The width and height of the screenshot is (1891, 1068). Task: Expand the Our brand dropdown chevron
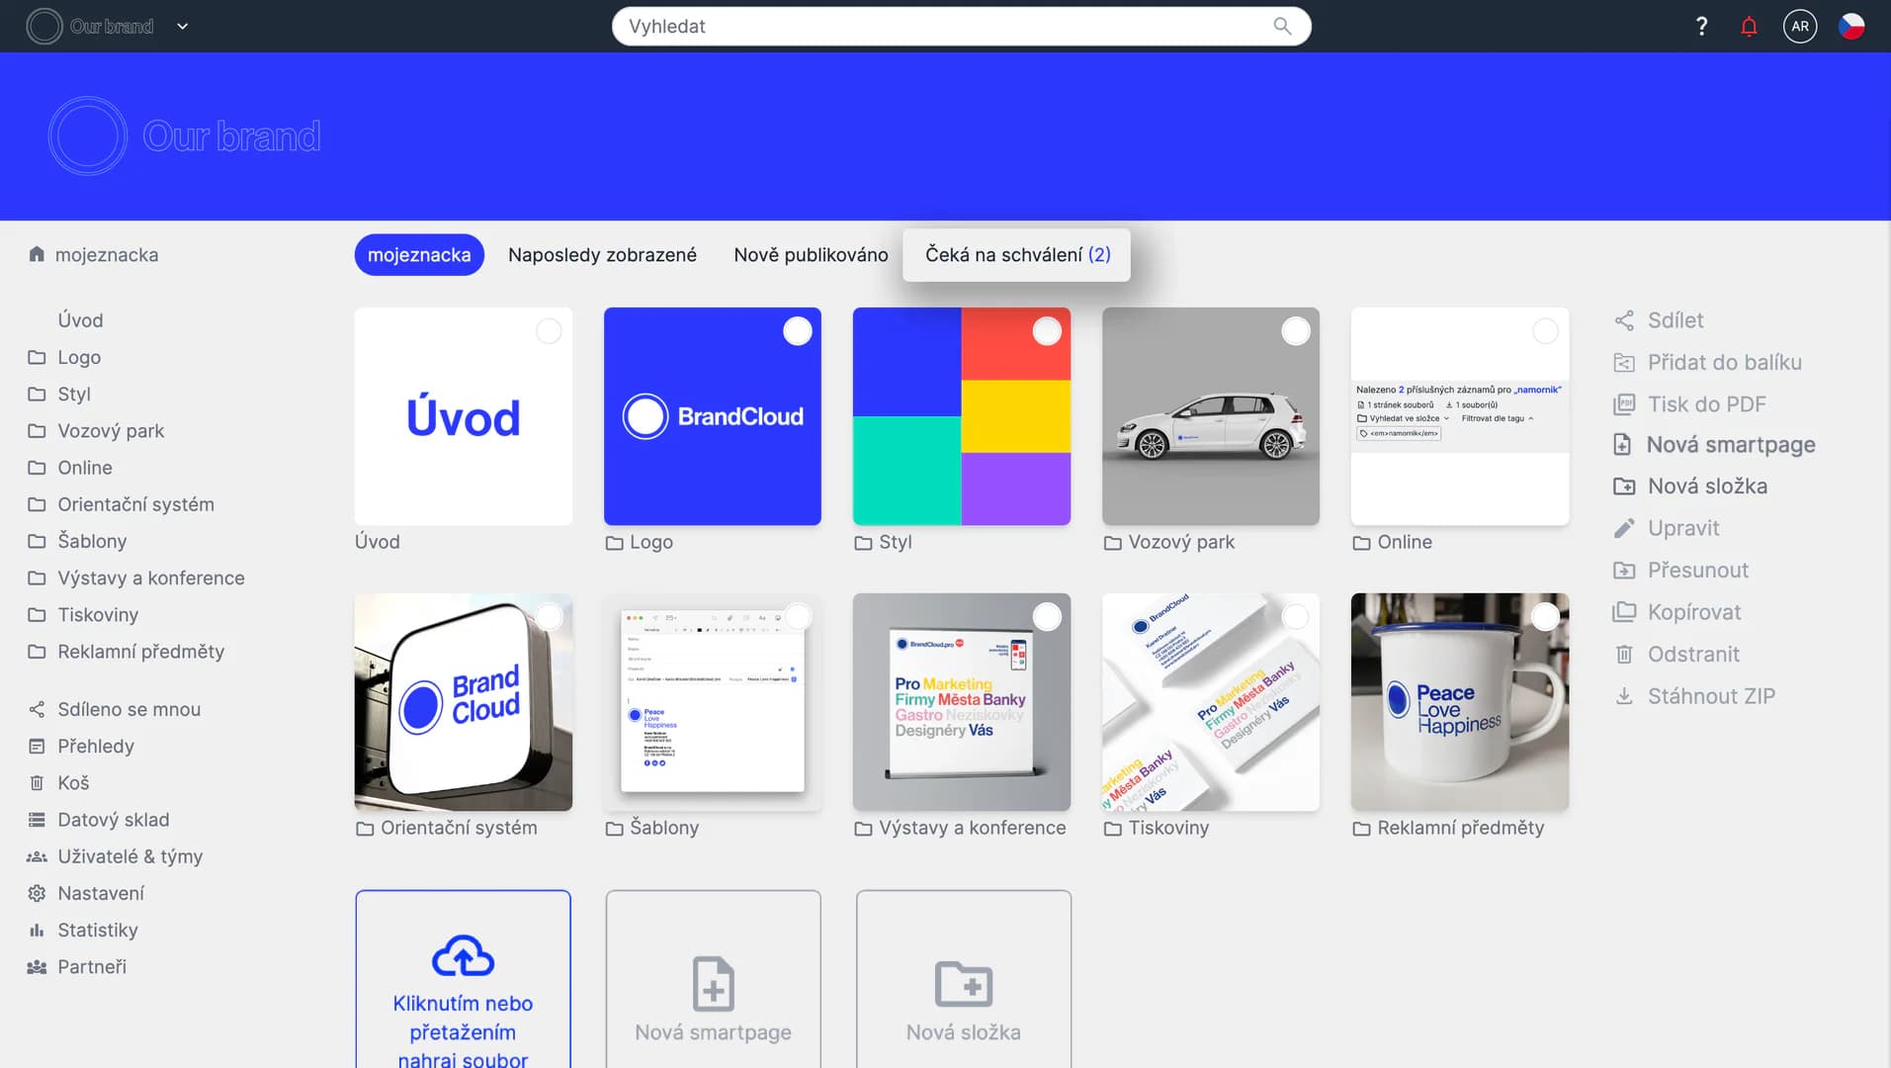[x=183, y=27]
